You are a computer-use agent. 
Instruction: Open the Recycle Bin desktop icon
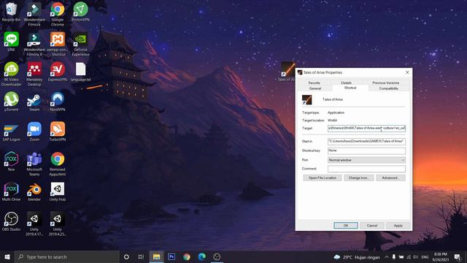pyautogui.click(x=12, y=12)
